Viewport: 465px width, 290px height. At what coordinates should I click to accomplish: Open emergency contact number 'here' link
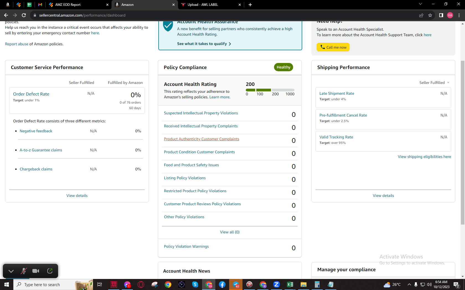click(x=95, y=33)
